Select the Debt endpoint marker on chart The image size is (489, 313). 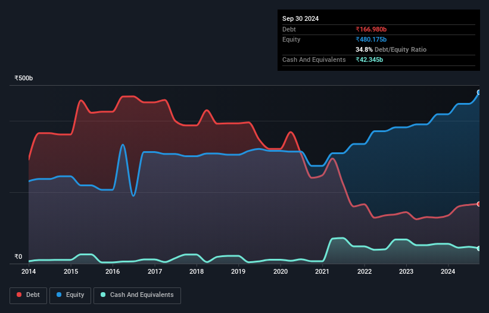479,204
